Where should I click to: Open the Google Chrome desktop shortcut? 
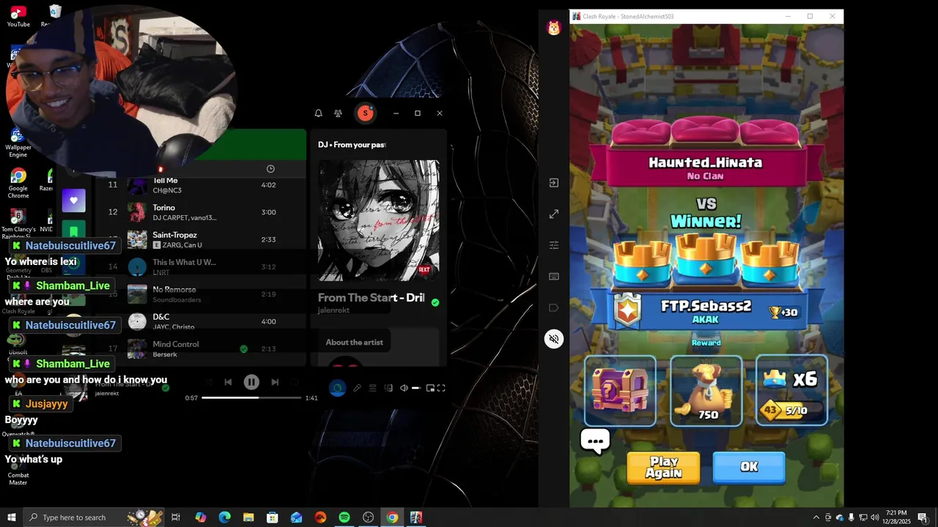tap(18, 183)
